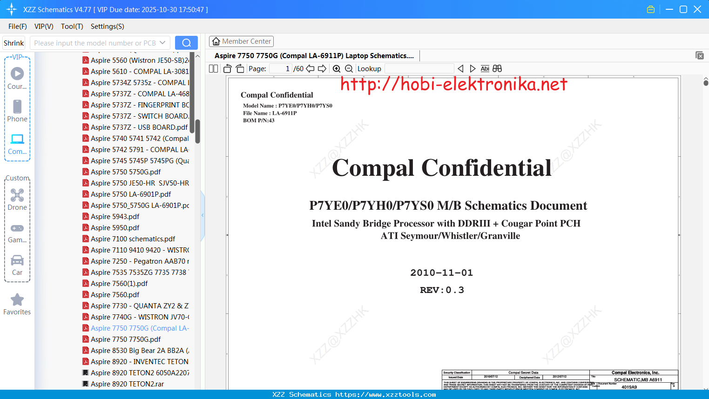Toggle the two-page view icon

(214, 68)
